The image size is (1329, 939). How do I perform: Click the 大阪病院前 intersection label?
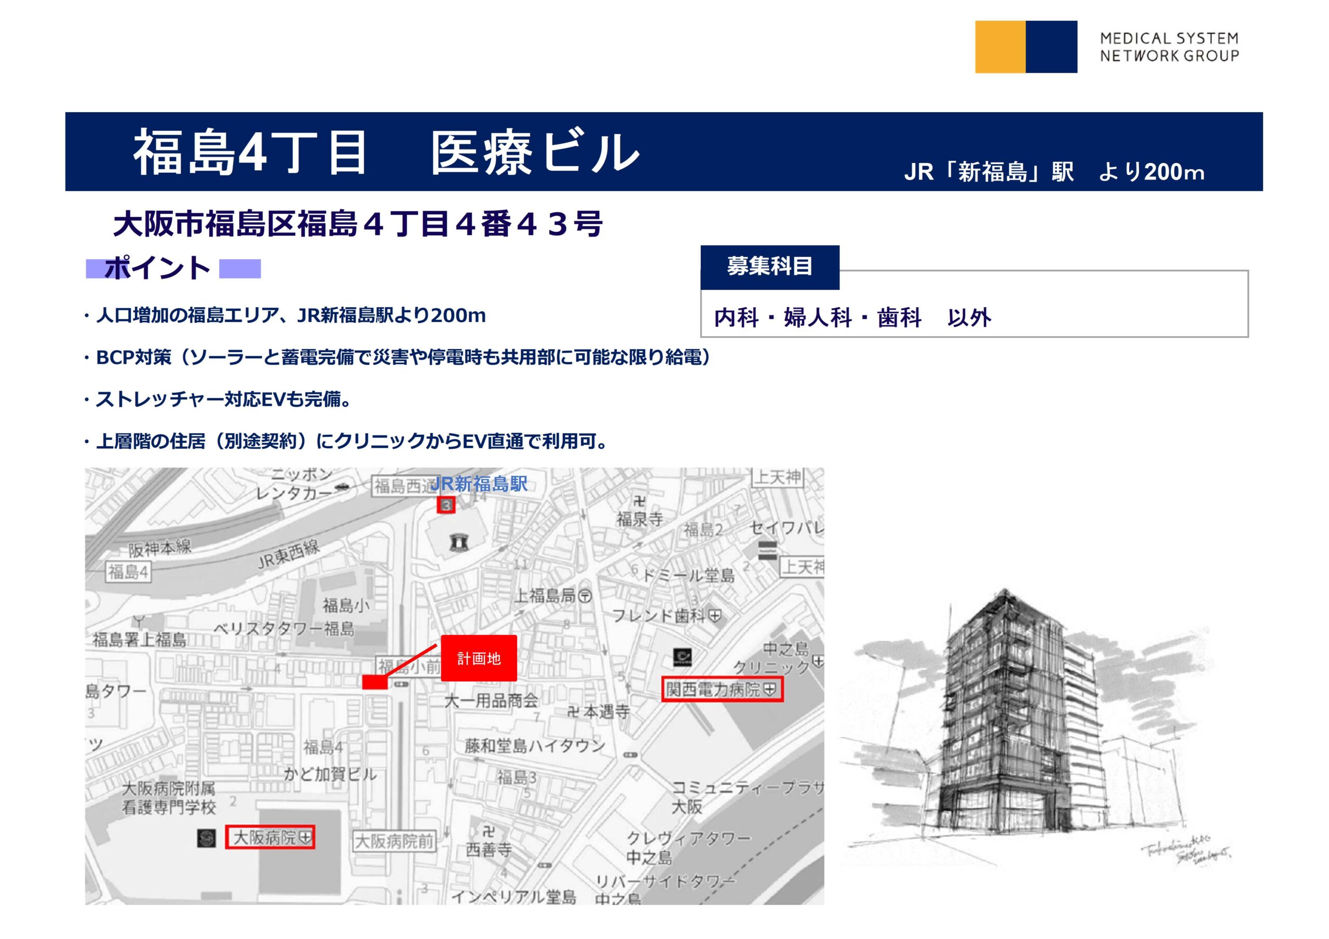click(x=395, y=841)
